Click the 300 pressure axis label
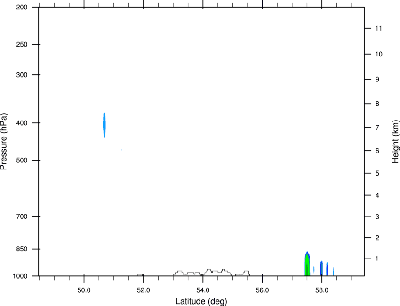Viewport: 400px width, 306px height. pos(22,75)
